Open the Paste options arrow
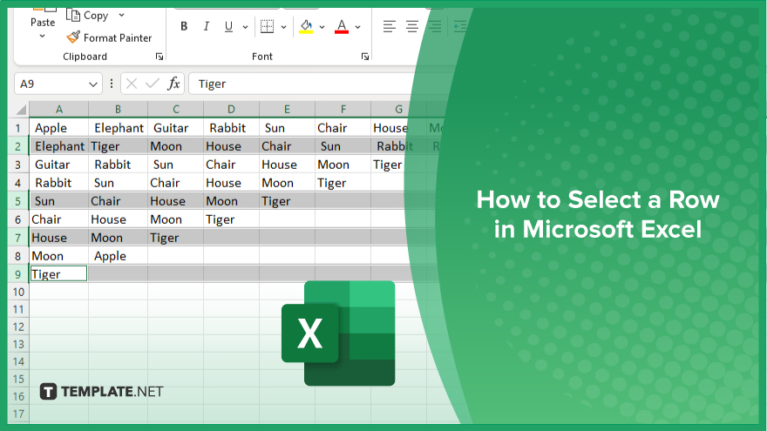 [x=43, y=37]
